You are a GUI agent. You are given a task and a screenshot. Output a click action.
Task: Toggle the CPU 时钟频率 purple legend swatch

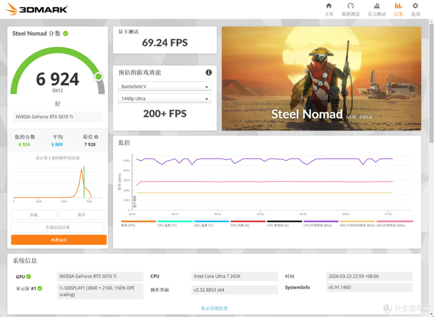coord(321,221)
